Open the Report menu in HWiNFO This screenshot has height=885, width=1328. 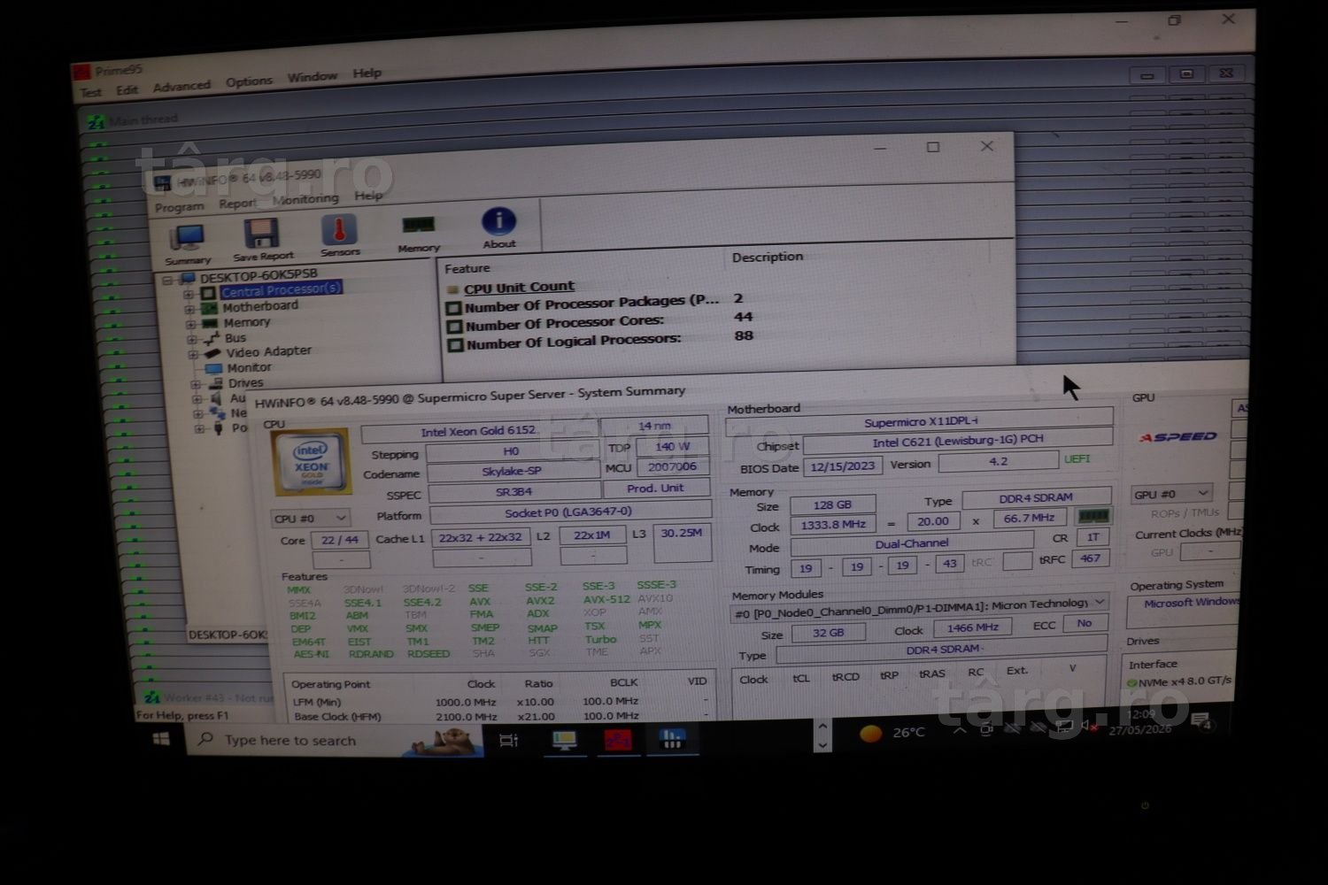[x=237, y=204]
